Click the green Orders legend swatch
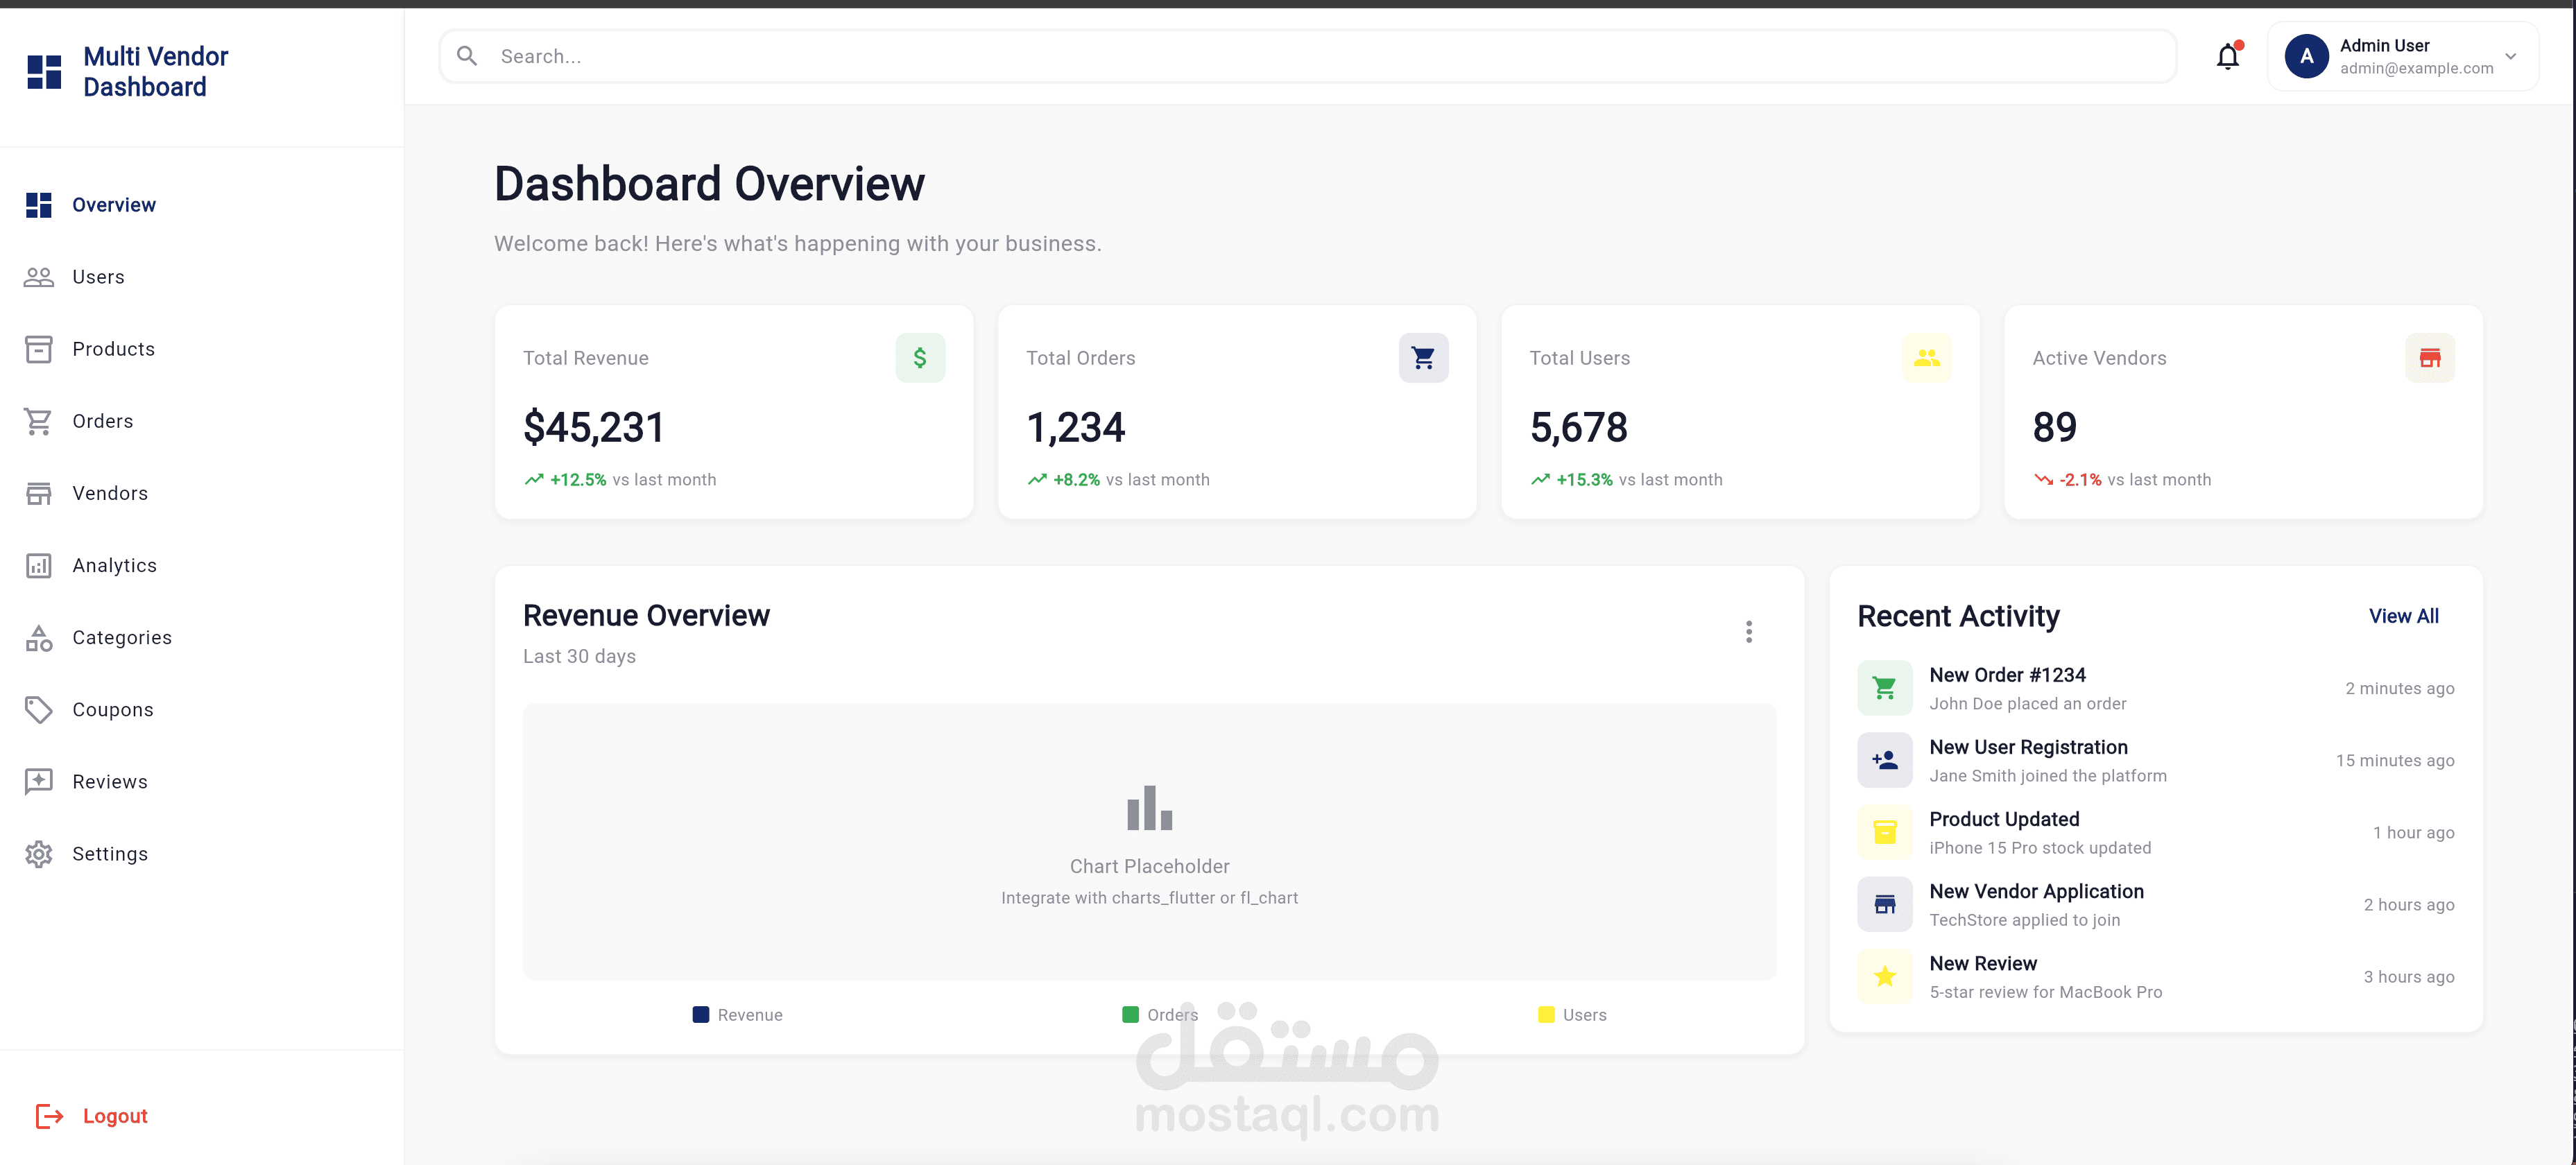 [x=1130, y=1015]
